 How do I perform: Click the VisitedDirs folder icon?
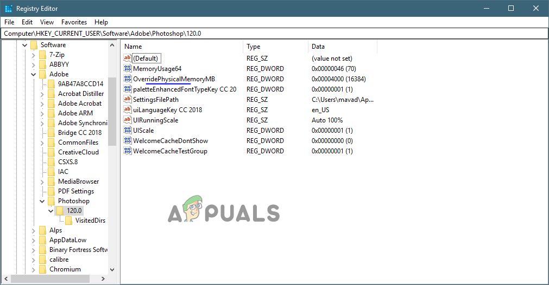[x=69, y=221]
